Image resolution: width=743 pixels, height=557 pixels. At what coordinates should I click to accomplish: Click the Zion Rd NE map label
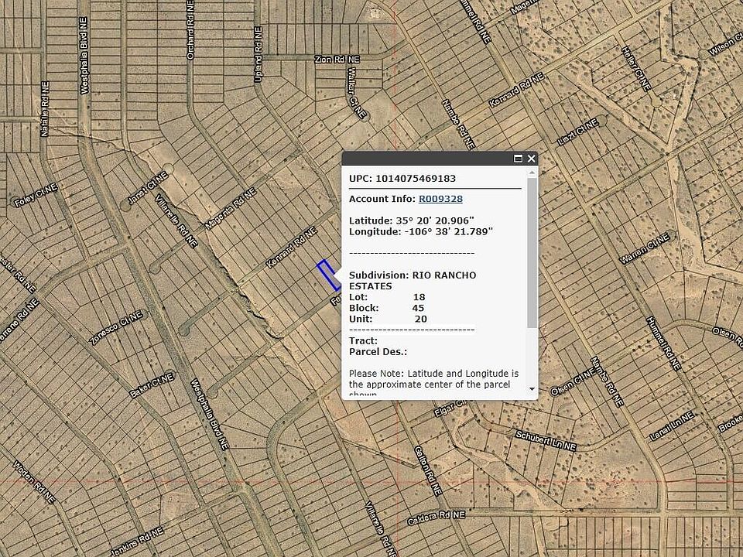tap(337, 60)
